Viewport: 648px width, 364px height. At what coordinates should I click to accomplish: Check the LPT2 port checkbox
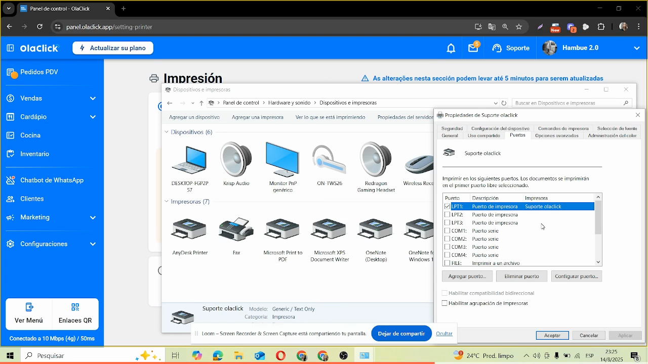[x=447, y=214]
